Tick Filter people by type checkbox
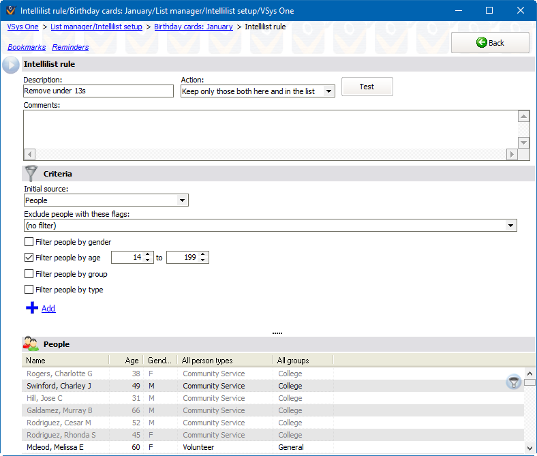Viewport: 537px width, 456px height. tap(29, 290)
